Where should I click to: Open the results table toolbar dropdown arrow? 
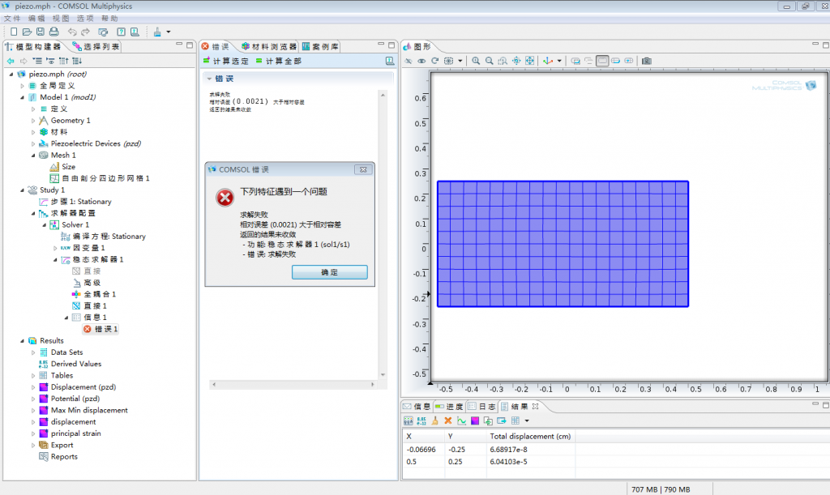point(527,421)
